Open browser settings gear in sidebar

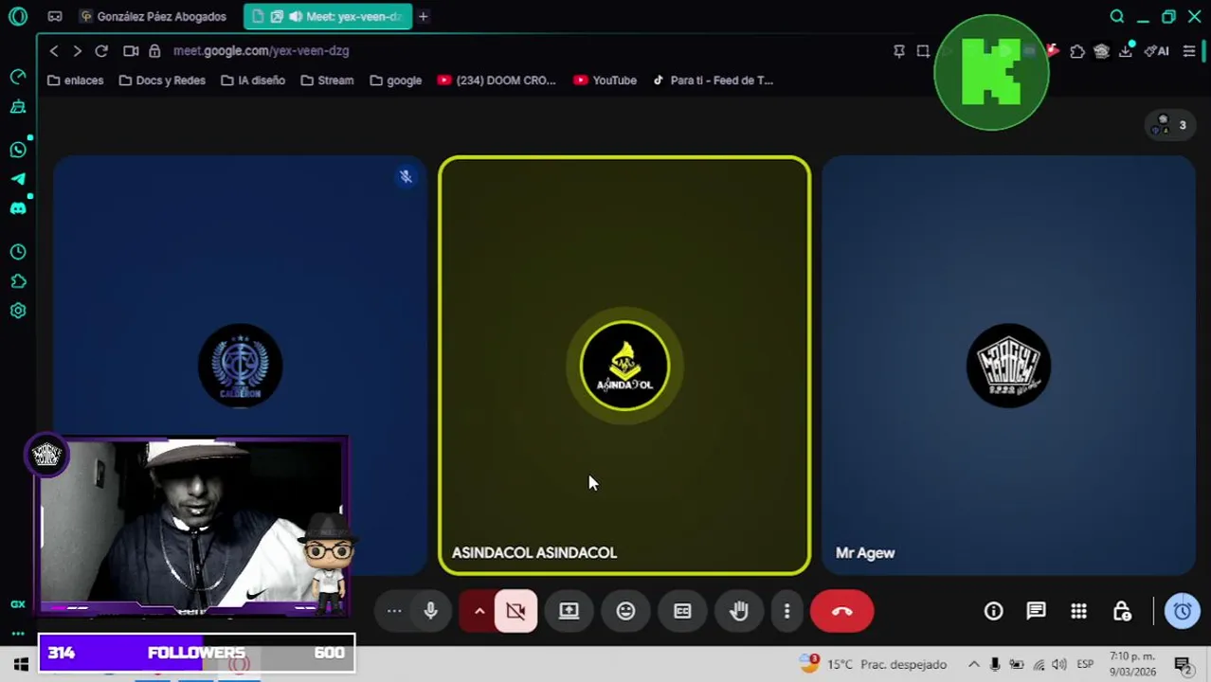[18, 311]
